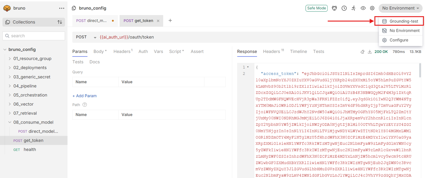Clear the response with eraser icon
The width and height of the screenshot is (425, 178).
pos(362,52)
